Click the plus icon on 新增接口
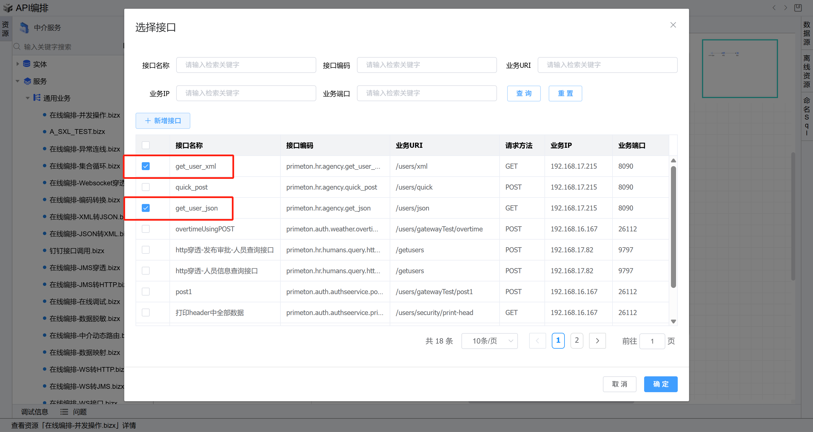The width and height of the screenshot is (813, 432). (148, 121)
